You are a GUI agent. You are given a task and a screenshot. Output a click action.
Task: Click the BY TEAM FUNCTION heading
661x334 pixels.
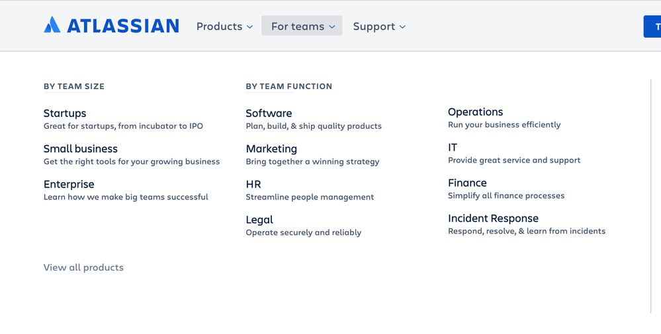pos(288,86)
